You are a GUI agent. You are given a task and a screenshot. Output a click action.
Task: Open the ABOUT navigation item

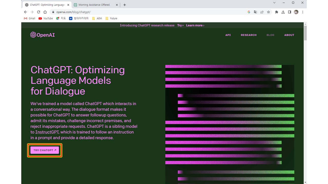click(x=289, y=35)
